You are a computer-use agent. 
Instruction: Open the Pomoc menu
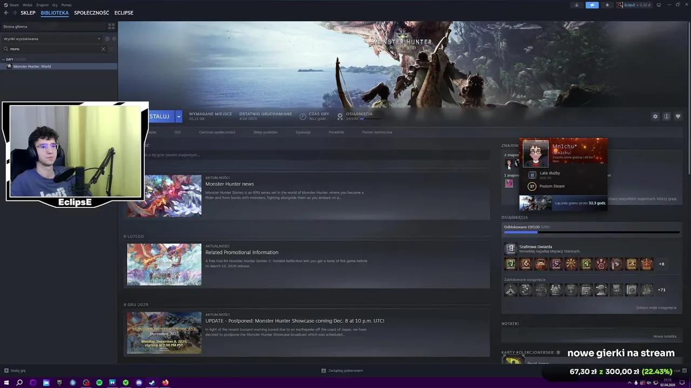coord(66,5)
